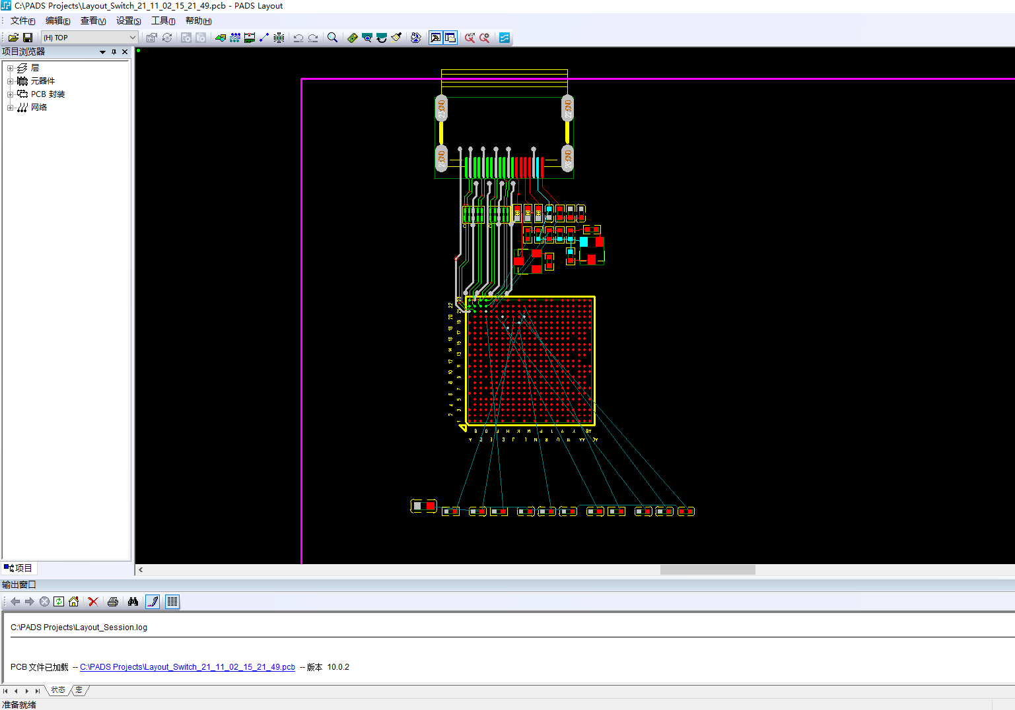
Task: Click the output window Back arrow
Action: click(15, 602)
